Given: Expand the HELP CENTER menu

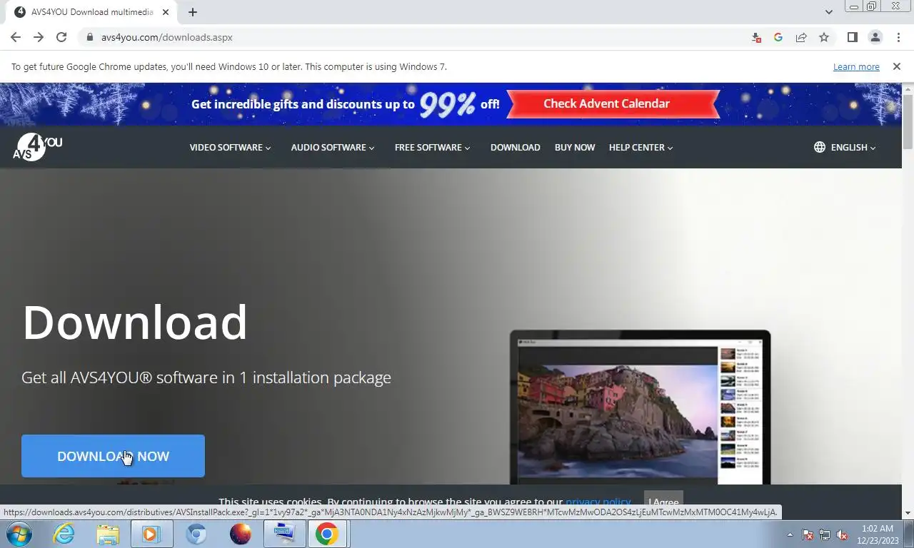Looking at the screenshot, I should click(641, 147).
